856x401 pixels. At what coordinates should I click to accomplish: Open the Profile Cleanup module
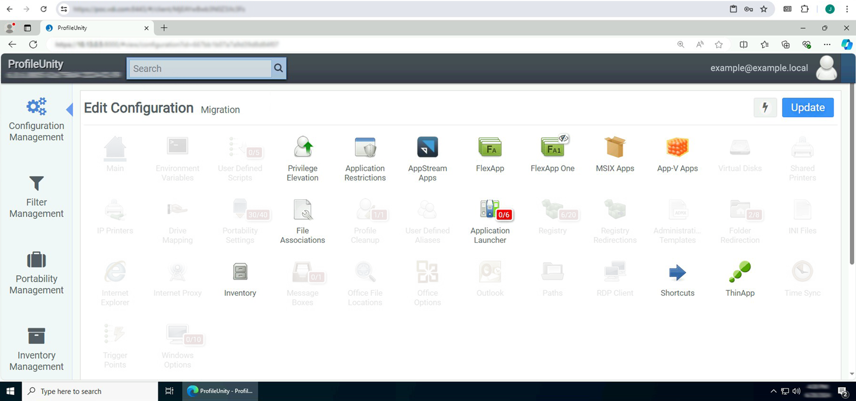365,221
